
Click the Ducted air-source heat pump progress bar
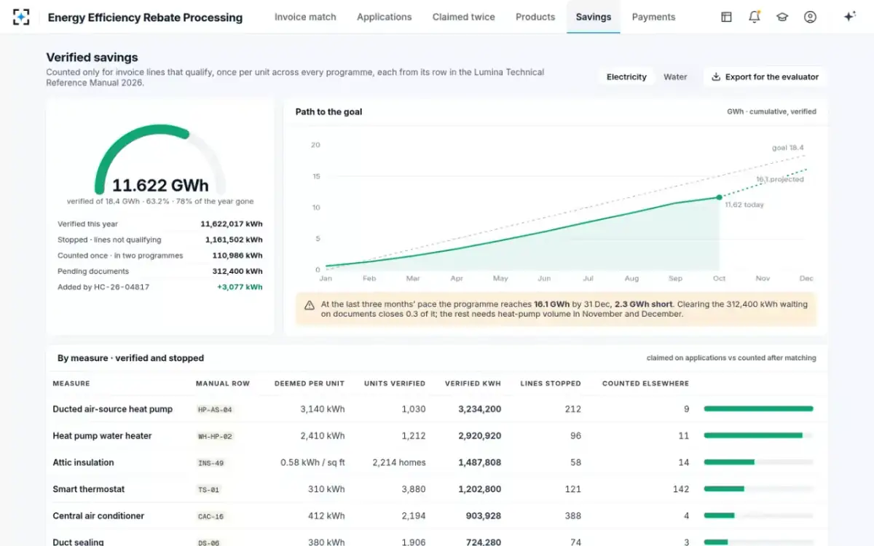click(x=758, y=409)
